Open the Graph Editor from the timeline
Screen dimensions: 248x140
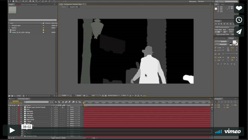point(80,102)
